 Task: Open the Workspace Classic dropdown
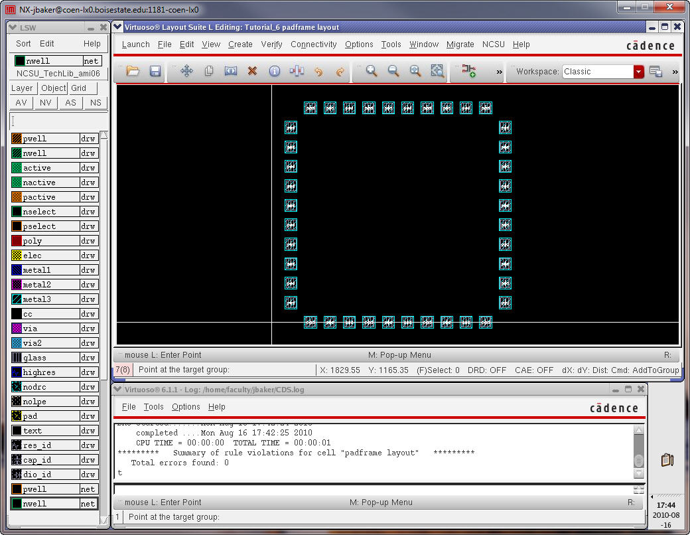point(638,72)
